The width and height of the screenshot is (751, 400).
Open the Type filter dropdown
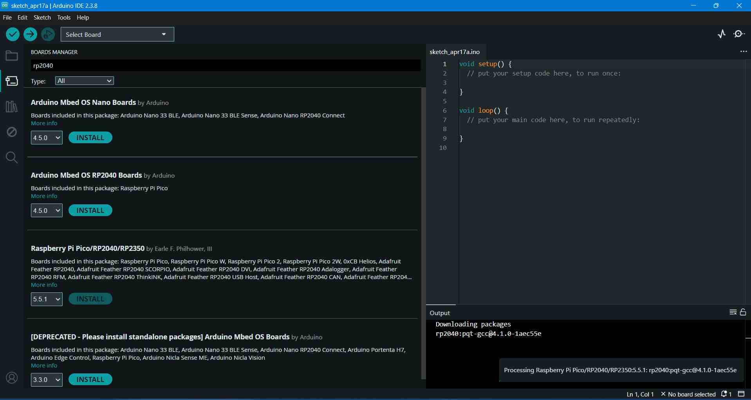coord(85,81)
